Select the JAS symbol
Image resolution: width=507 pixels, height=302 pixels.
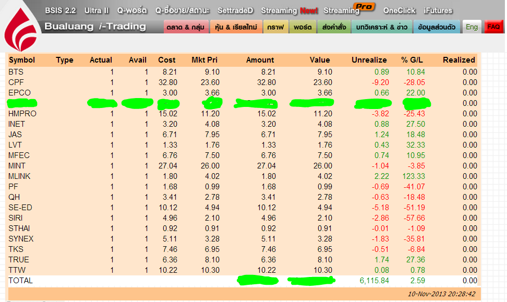click(x=15, y=135)
